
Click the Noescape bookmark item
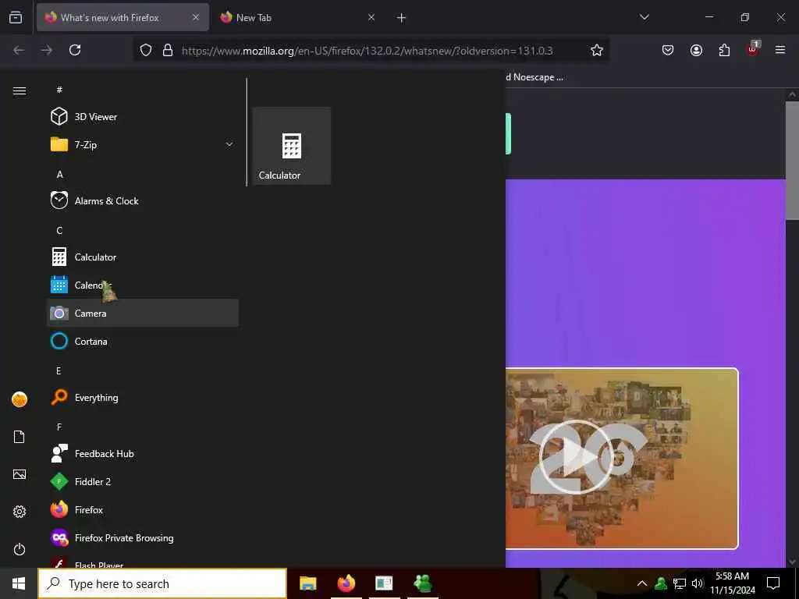[535, 77]
